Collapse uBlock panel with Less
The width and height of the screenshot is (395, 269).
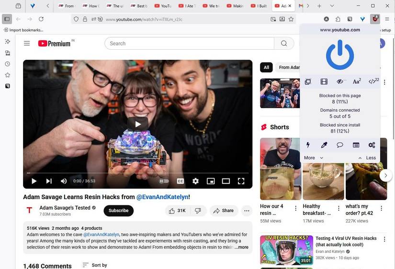(367, 158)
